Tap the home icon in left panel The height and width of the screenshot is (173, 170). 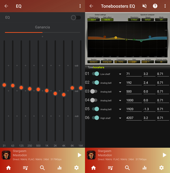tap(9, 168)
